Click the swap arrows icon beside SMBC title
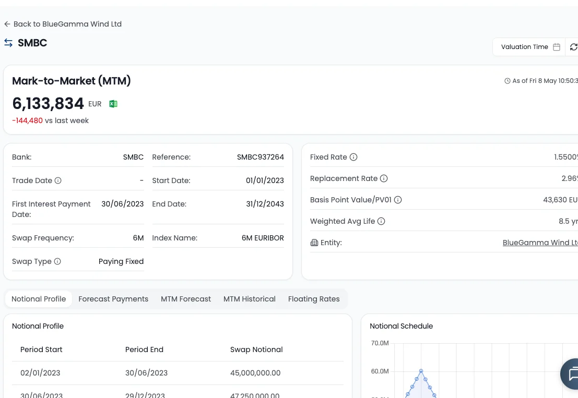 8,43
